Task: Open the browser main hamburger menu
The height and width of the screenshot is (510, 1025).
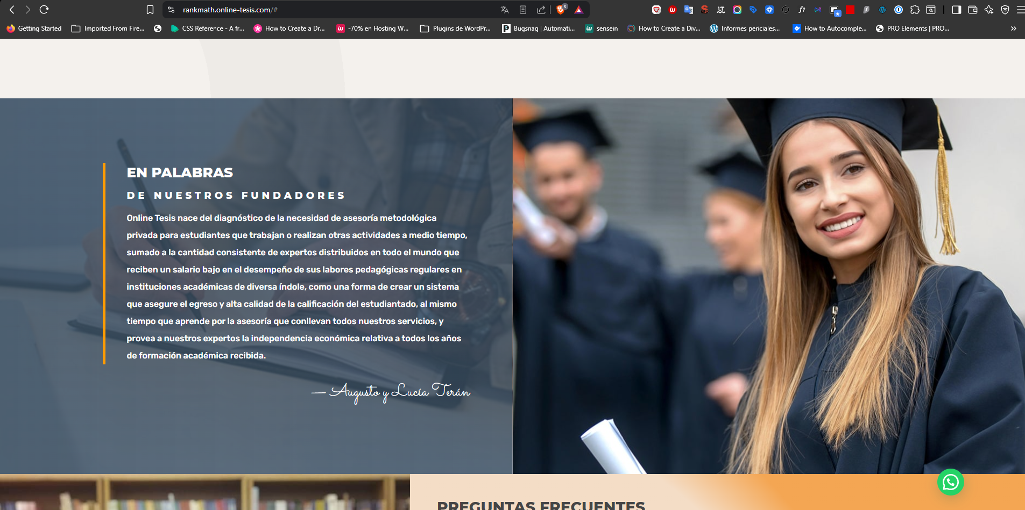Action: click(1020, 10)
